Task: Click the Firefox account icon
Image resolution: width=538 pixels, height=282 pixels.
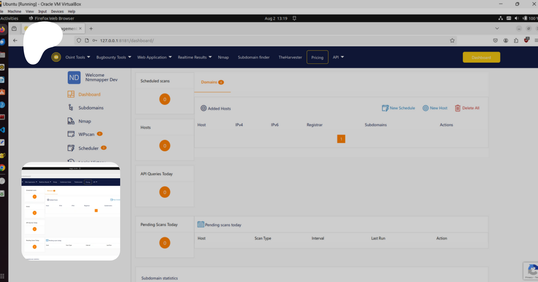Action: pyautogui.click(x=506, y=41)
